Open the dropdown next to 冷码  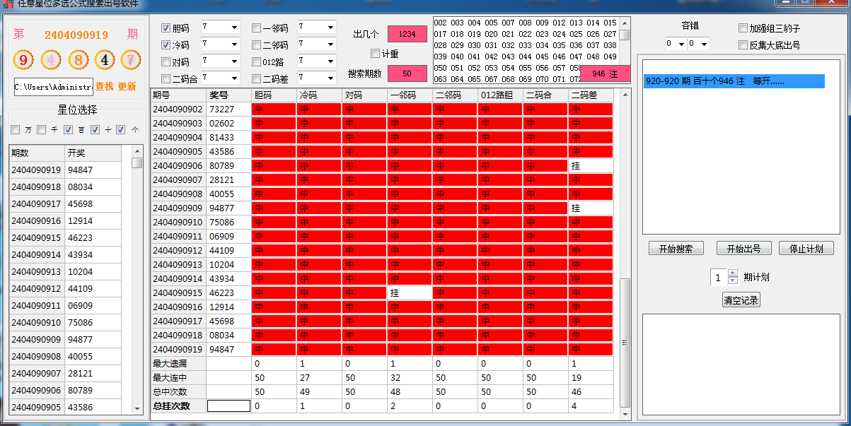tap(235, 45)
